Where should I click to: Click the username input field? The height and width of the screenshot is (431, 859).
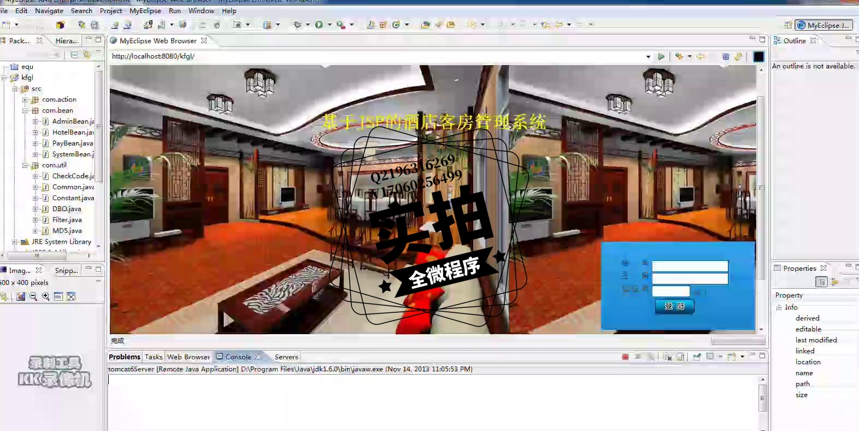pos(690,266)
